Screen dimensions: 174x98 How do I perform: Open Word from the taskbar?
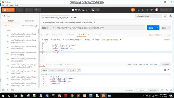point(47,96)
